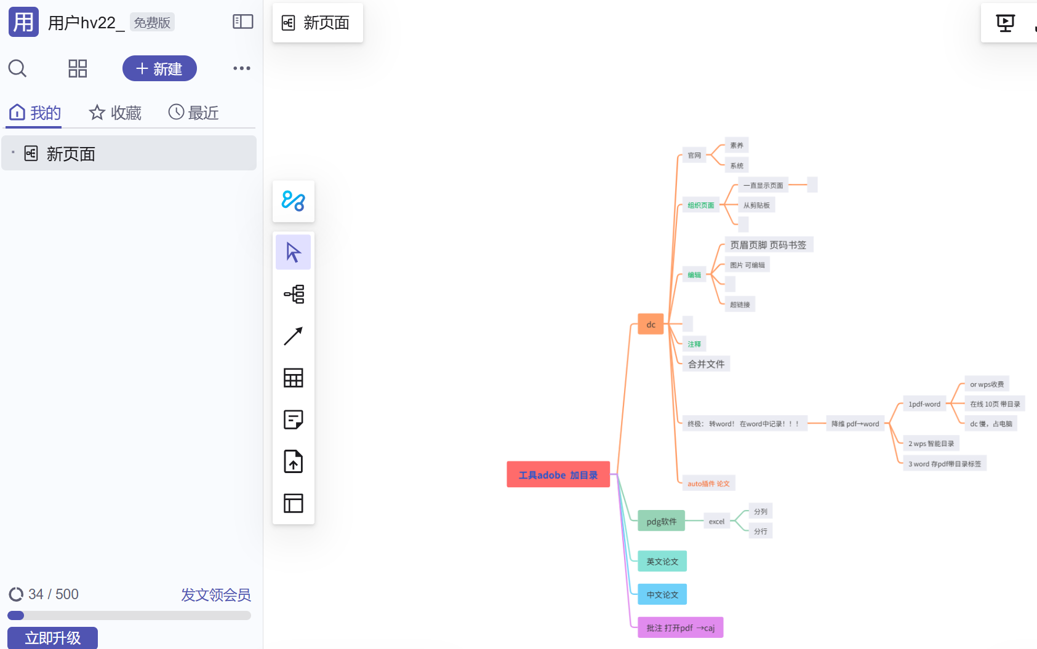This screenshot has height=649, width=1037.
Task: Click the 发文领会员 link
Action: 216,595
